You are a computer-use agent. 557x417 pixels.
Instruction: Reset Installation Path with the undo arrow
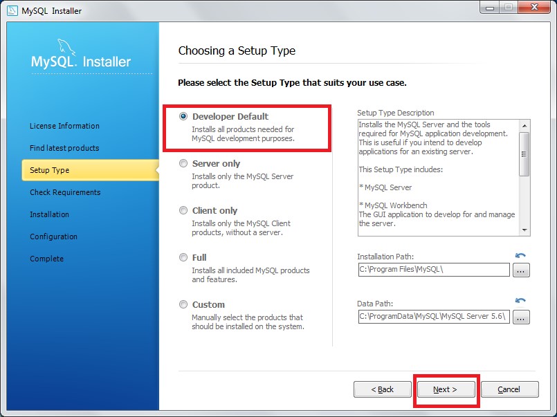click(520, 255)
